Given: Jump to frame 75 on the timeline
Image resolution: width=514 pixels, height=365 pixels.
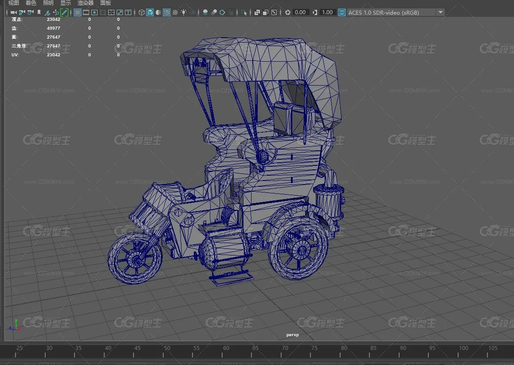Looking at the screenshot, I should [314, 348].
